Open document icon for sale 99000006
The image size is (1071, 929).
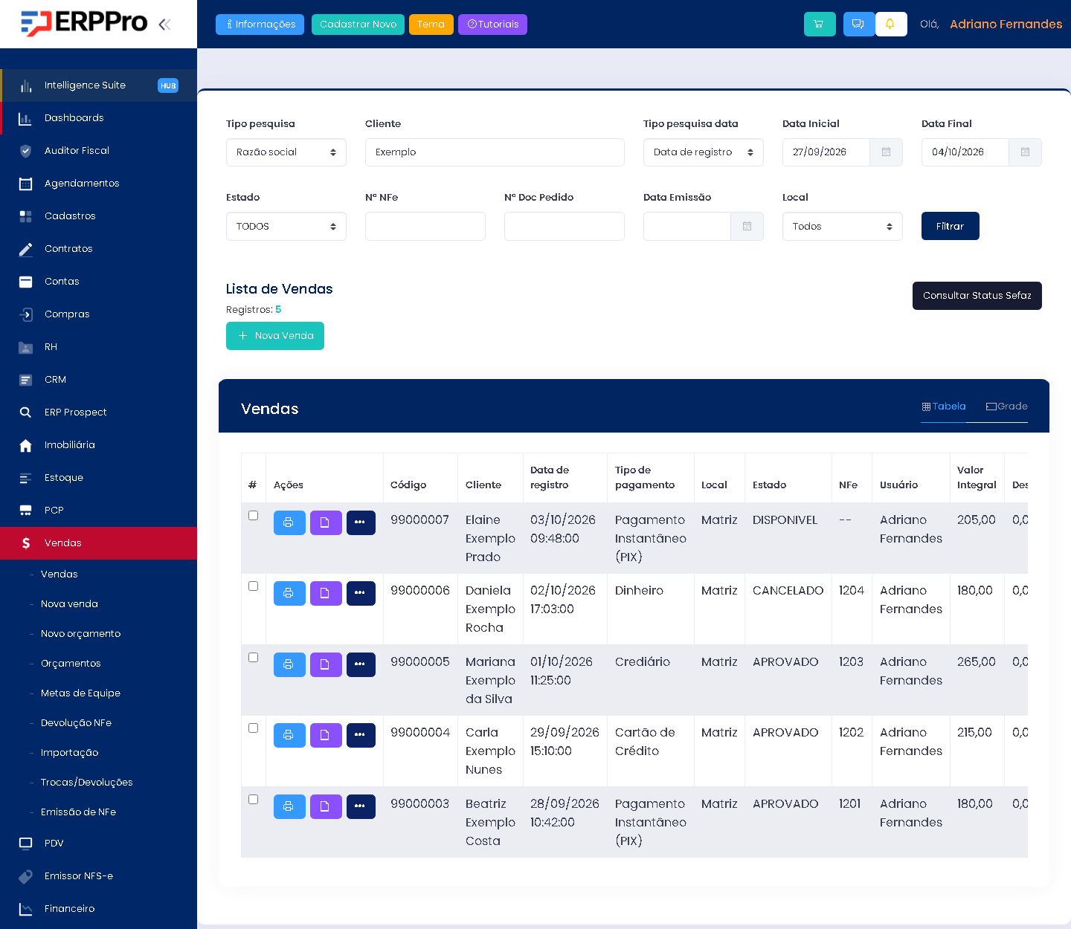point(326,593)
